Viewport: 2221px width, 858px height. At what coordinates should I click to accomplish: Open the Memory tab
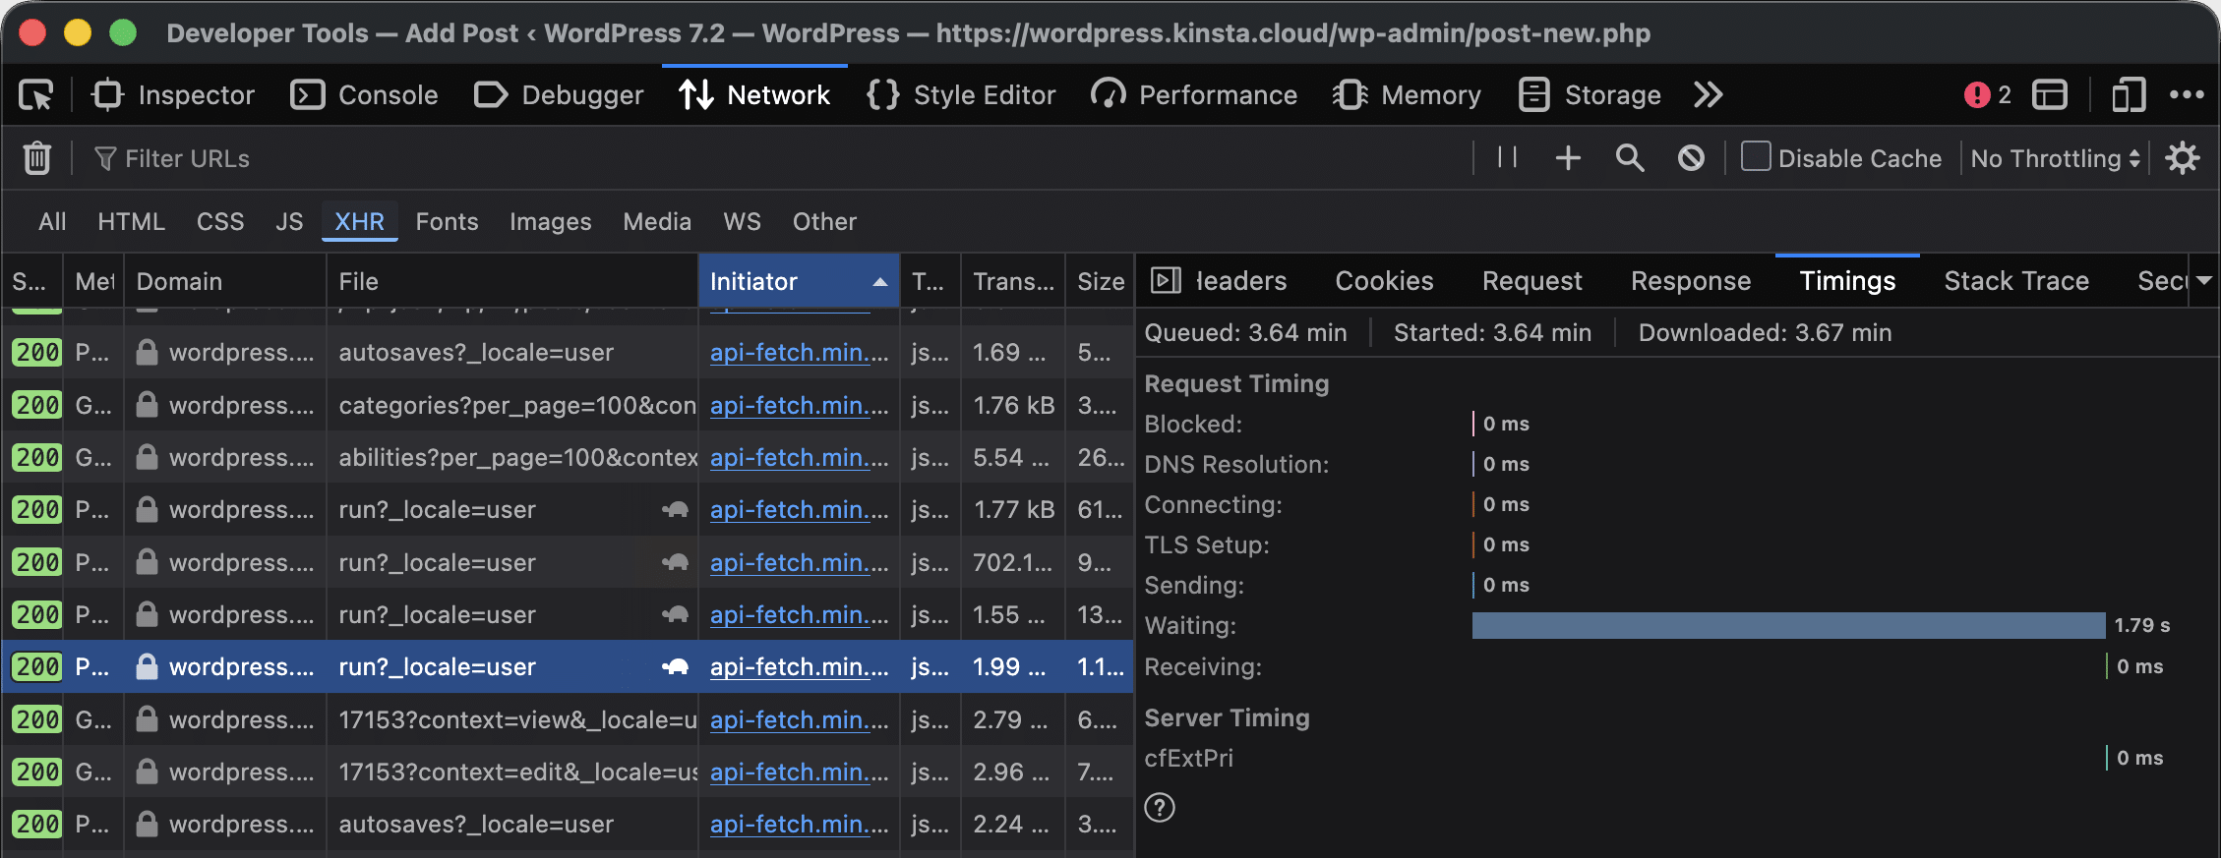point(1407,95)
